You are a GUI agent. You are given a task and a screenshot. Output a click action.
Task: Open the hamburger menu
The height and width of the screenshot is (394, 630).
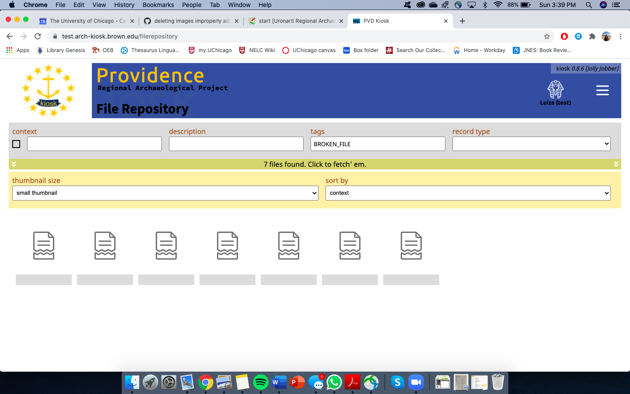602,90
